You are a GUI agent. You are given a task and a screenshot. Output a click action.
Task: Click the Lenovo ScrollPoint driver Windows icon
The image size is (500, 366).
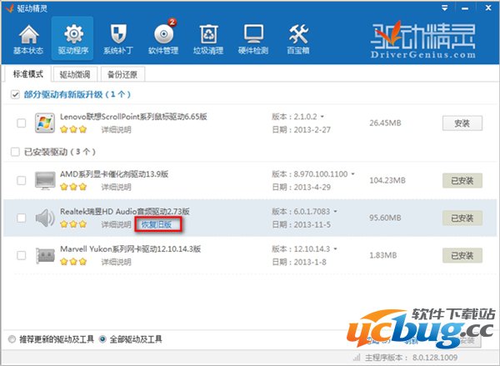coord(45,123)
